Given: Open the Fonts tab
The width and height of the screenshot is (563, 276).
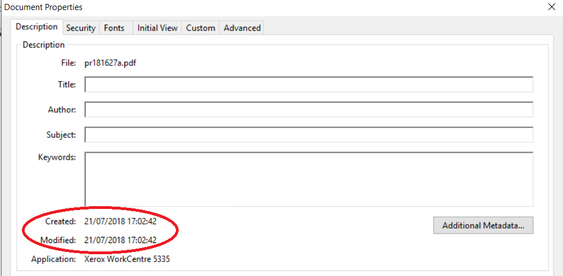Looking at the screenshot, I should coord(114,28).
